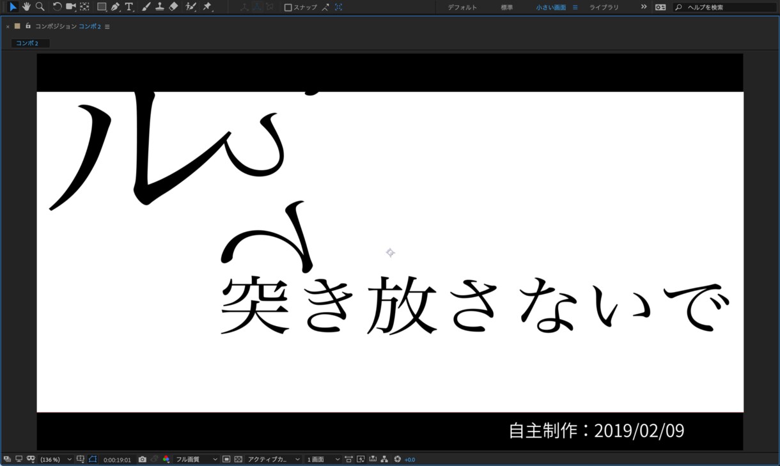
Task: Select the Selection arrow tool
Action: [12, 7]
